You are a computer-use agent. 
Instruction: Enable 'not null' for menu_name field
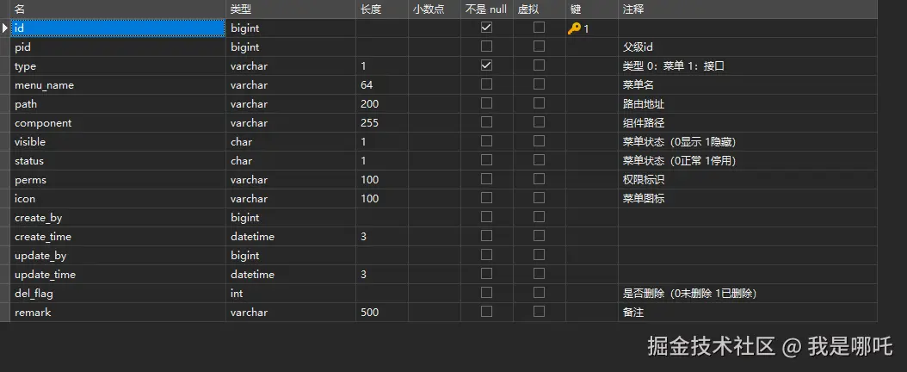click(x=486, y=84)
